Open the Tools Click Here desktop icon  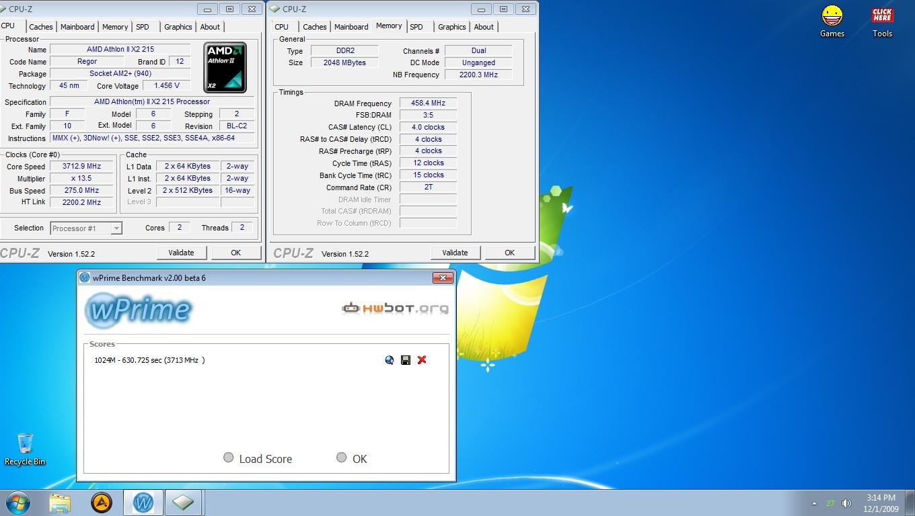coord(882,21)
